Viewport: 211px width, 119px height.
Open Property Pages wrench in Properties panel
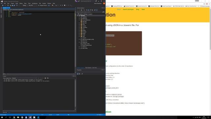pos(82,74)
